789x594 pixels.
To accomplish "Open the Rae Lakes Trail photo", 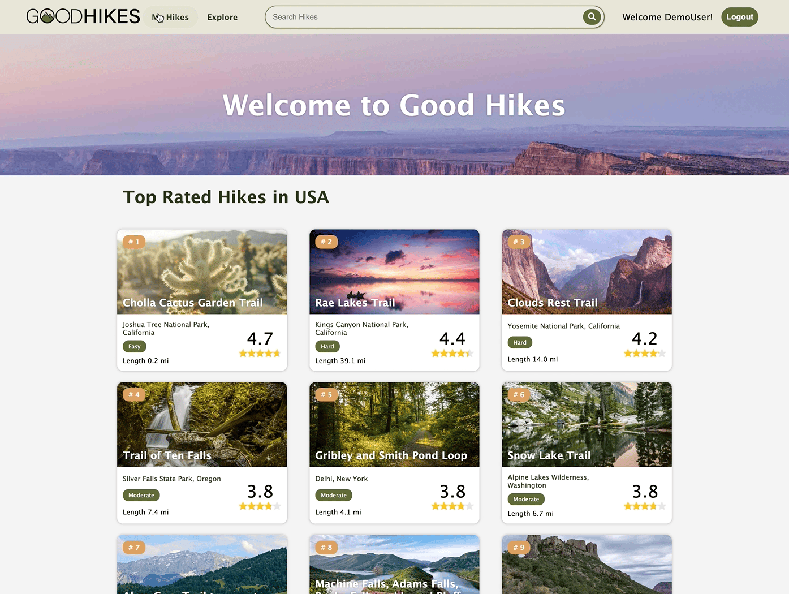I will 394,272.
